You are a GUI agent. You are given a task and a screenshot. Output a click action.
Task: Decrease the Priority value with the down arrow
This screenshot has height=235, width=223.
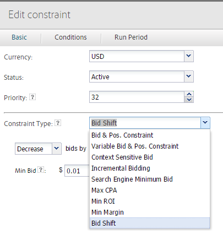click(x=189, y=100)
